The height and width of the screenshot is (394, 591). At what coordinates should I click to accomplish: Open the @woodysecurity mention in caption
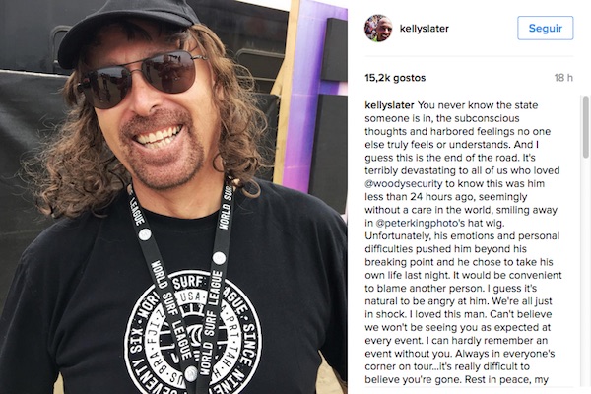click(403, 183)
